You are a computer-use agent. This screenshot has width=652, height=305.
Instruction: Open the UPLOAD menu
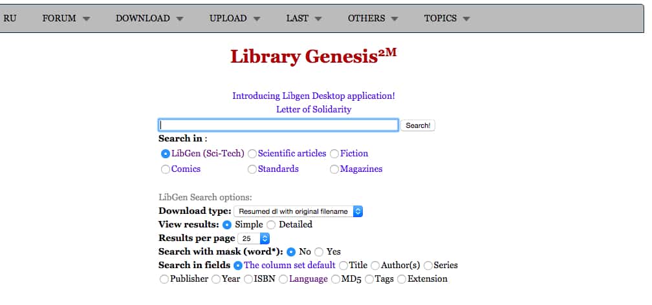coord(235,19)
